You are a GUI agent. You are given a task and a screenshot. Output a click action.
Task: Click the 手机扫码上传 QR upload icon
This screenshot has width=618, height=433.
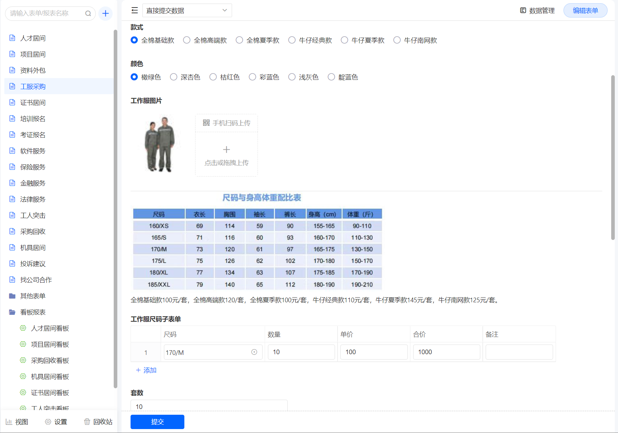click(206, 123)
